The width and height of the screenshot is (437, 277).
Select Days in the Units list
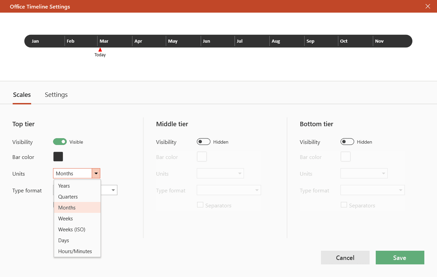77,240
